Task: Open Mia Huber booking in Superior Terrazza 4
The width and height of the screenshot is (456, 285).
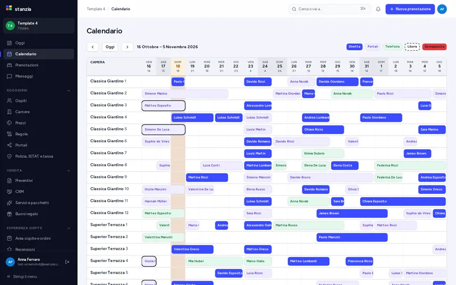Action: (214, 261)
